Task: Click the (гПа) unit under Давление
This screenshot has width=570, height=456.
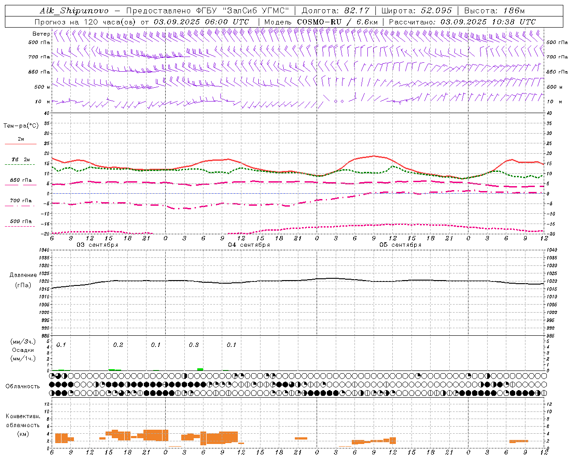Action: pos(23,285)
